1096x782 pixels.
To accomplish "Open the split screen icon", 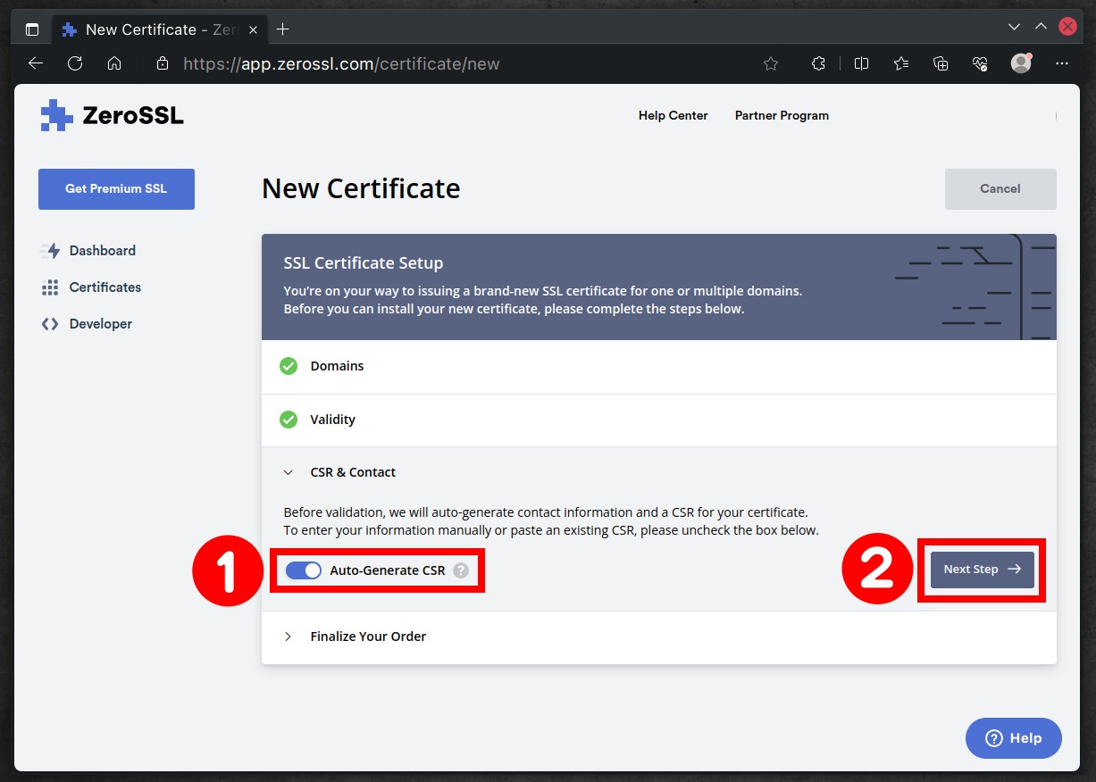I will (x=861, y=63).
